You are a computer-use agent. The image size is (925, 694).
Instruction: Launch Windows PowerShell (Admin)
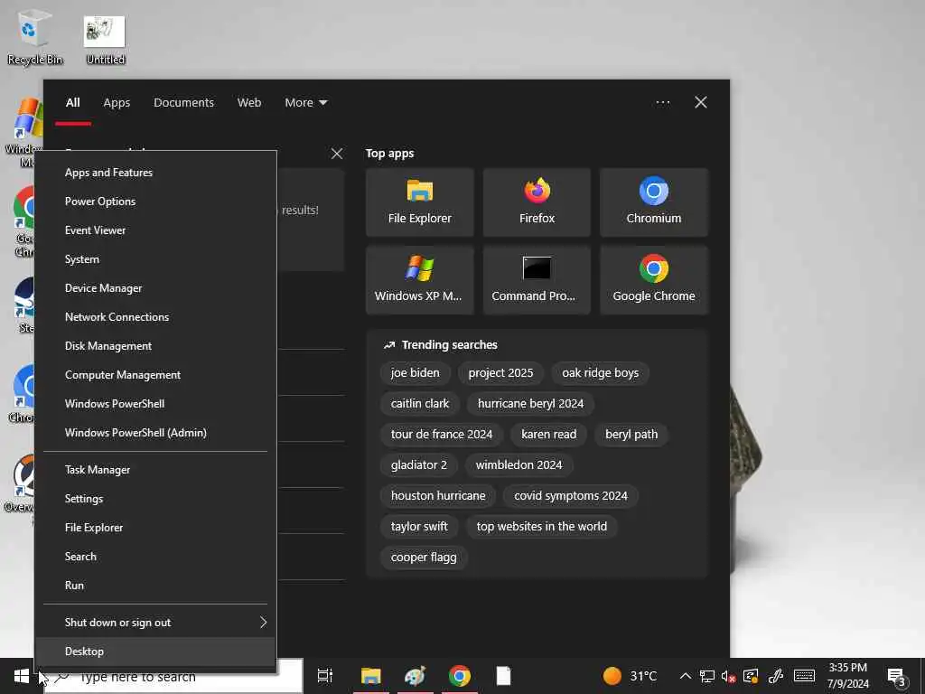155,433
